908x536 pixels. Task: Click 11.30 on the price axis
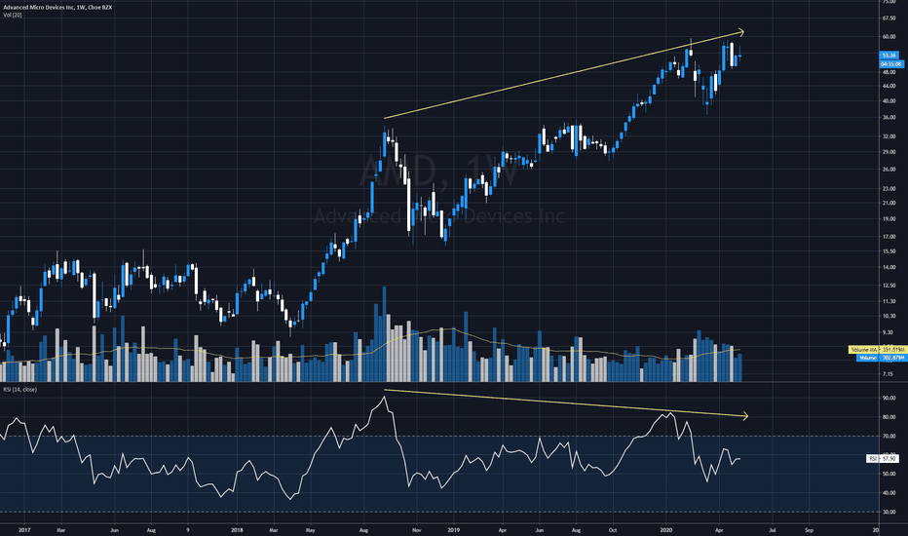889,302
